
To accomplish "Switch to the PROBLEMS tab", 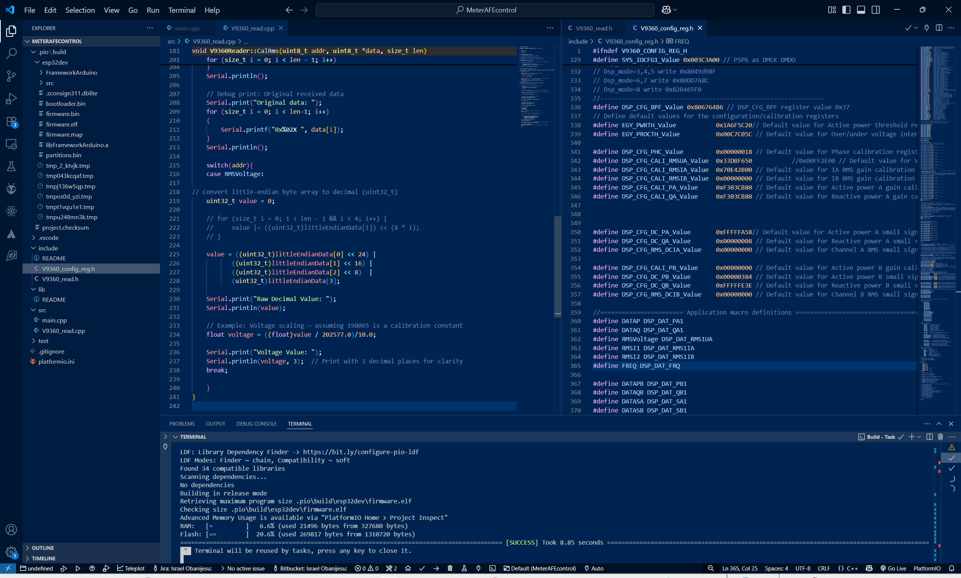I will click(x=182, y=424).
